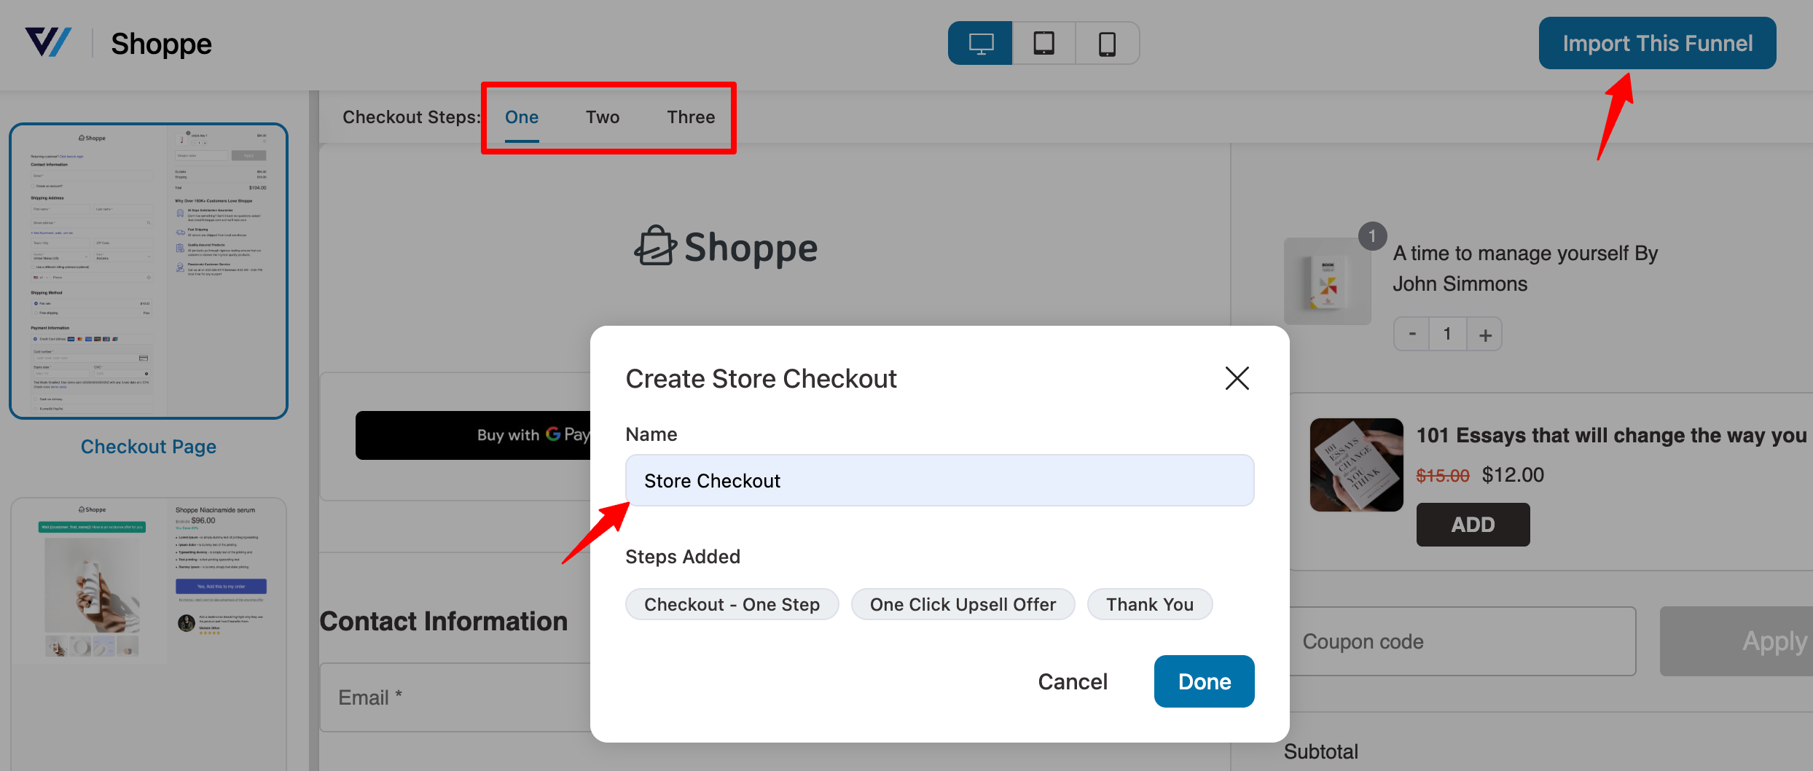This screenshot has height=771, width=1813.
Task: Close the Create Store Checkout dialog
Action: click(x=1237, y=378)
